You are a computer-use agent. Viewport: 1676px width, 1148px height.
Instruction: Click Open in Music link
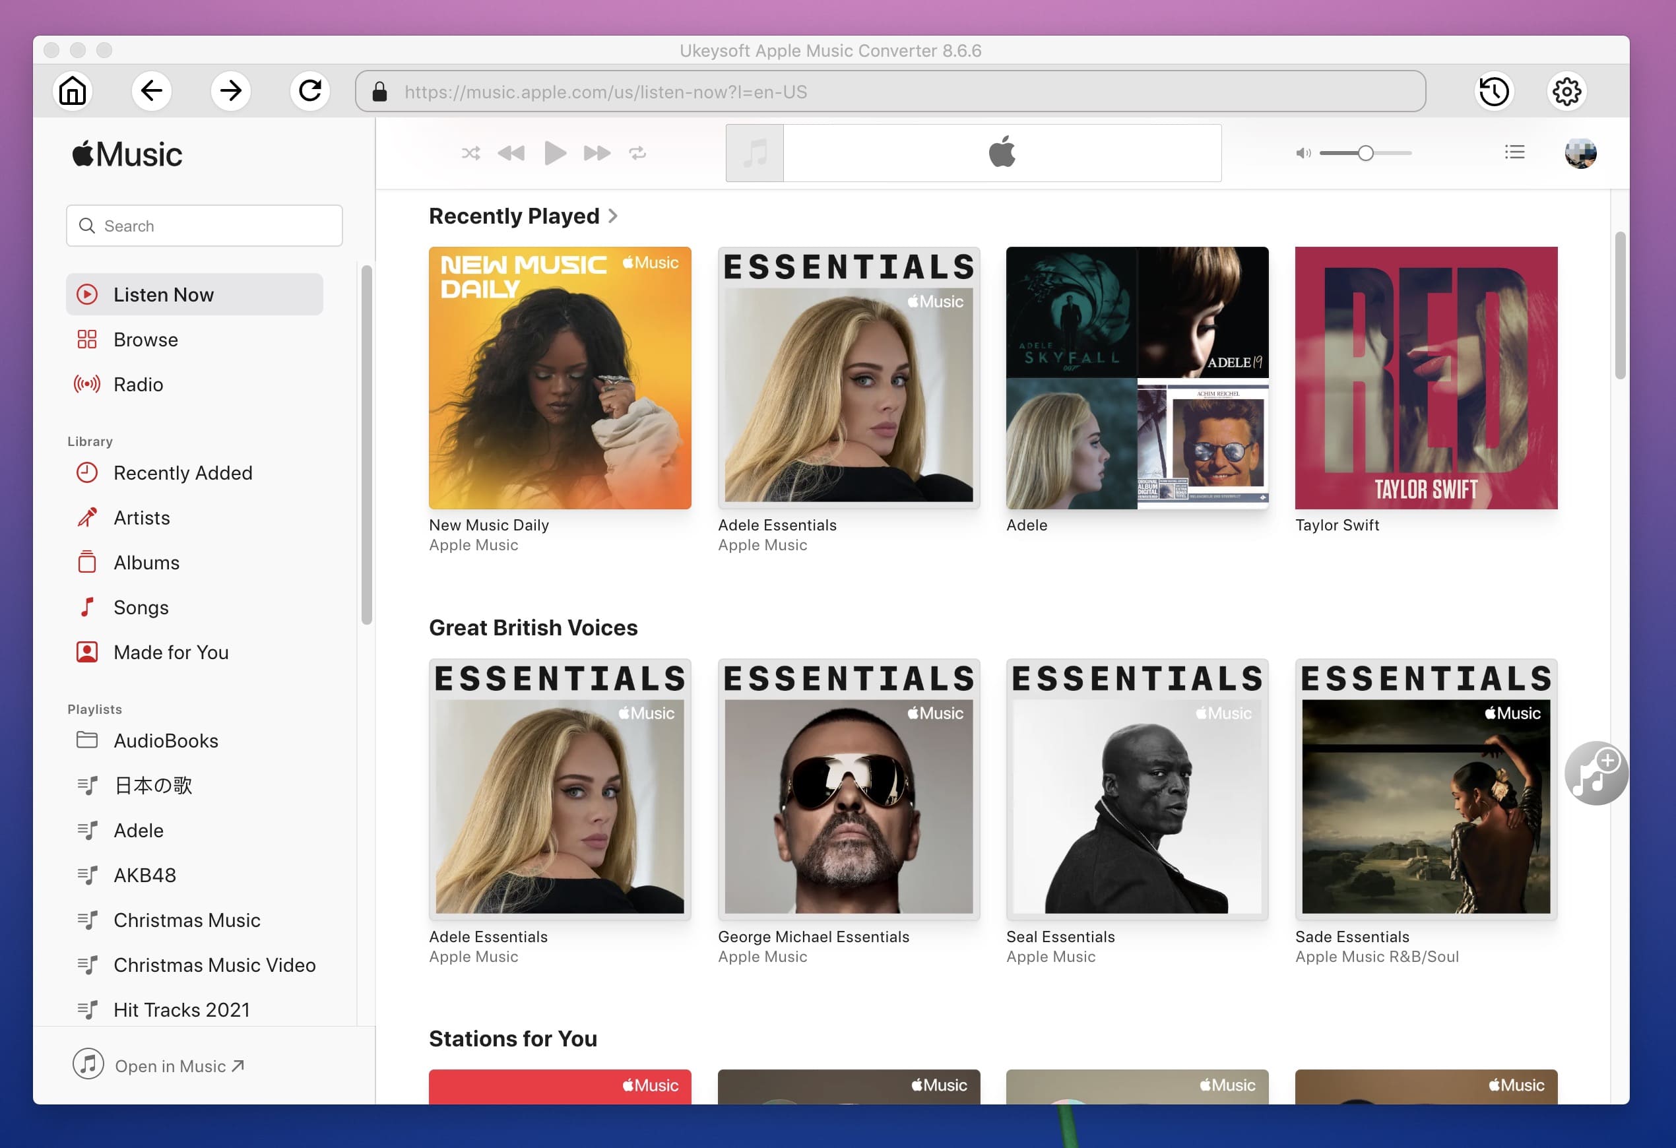(178, 1066)
